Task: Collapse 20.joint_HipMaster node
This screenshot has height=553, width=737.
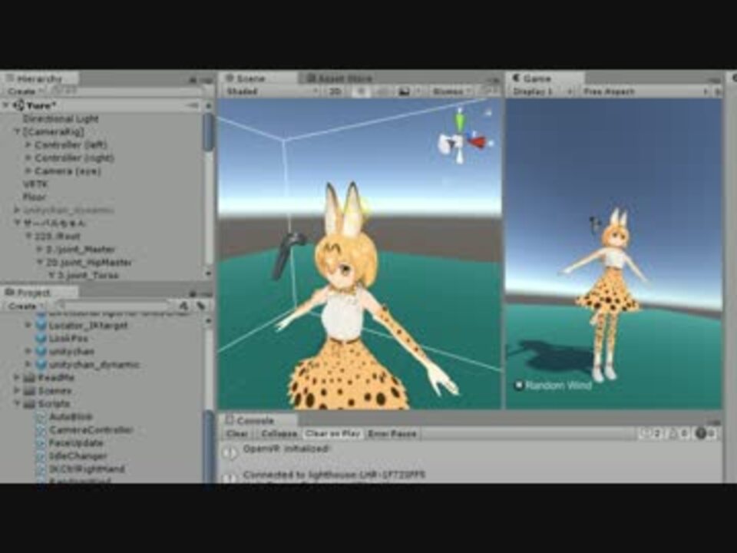Action: pos(39,262)
